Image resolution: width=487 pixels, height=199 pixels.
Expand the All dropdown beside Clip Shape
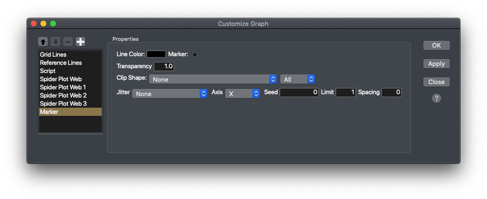(297, 79)
